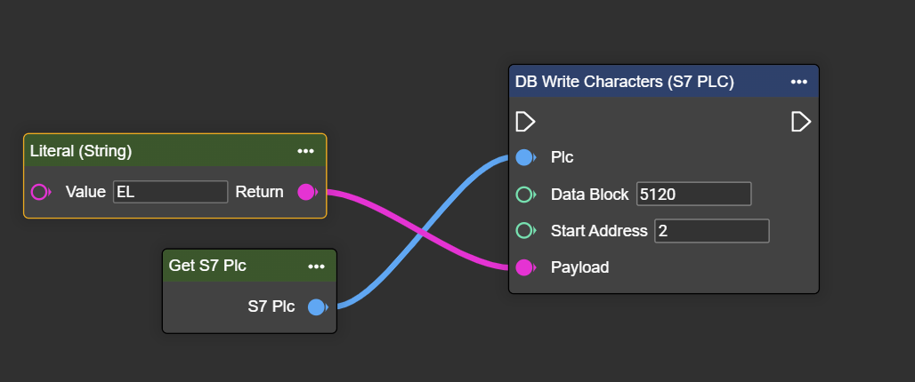The image size is (915, 382).
Task: Click the magenta Payload input pin
Action: click(524, 267)
